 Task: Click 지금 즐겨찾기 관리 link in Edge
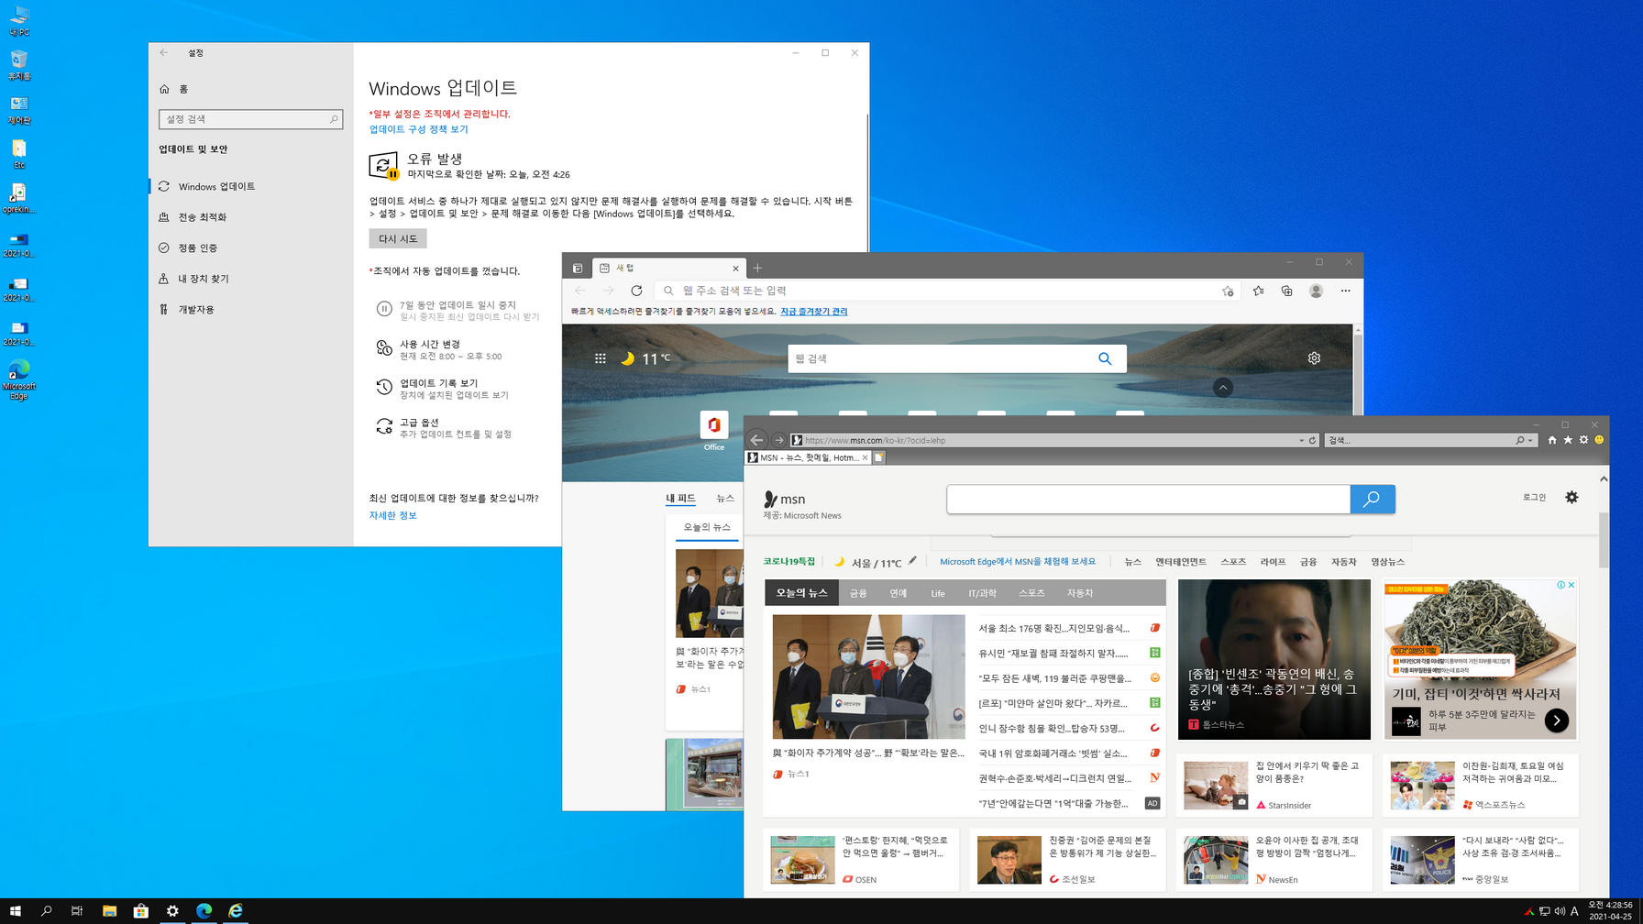click(x=813, y=312)
